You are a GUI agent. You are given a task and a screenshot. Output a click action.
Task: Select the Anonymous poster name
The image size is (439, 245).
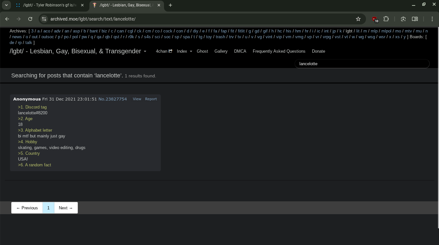[27, 99]
